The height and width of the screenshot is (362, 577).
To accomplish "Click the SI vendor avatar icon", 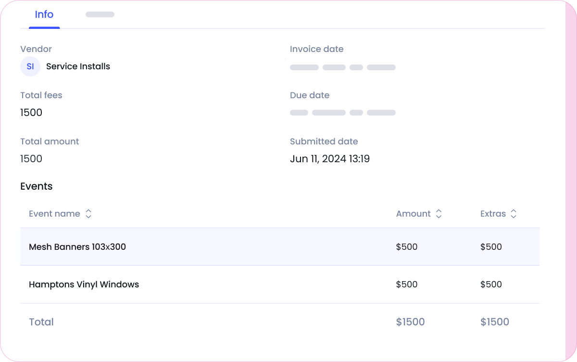I will coord(30,67).
